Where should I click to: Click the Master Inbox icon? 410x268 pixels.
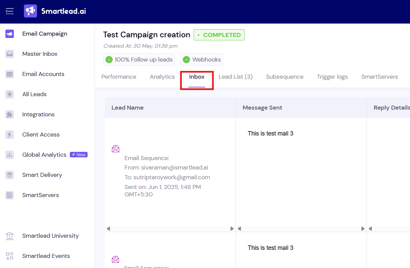click(10, 54)
